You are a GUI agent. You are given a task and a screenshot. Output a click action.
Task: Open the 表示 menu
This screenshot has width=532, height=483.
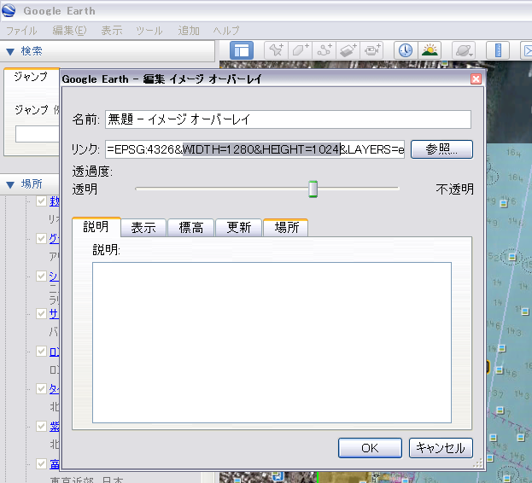[x=112, y=31]
